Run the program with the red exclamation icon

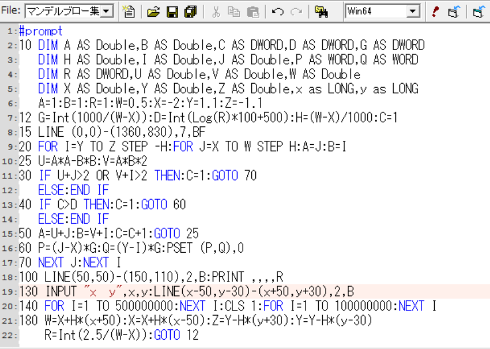pyautogui.click(x=435, y=12)
